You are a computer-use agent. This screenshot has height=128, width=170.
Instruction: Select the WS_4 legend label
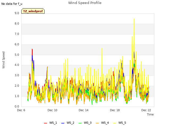pyautogui.click(x=105, y=123)
